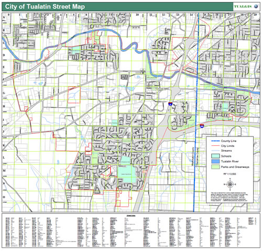This screenshot has width=262, height=251.
Task: Select the Tualatin River blue legend swatch
Action: tap(215, 161)
